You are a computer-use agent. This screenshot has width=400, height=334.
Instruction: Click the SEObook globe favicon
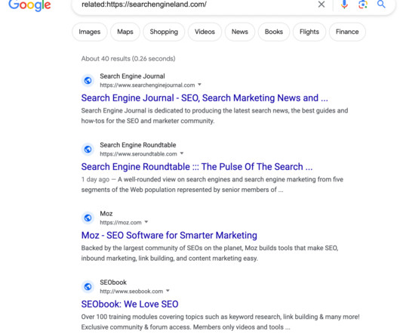point(88,286)
